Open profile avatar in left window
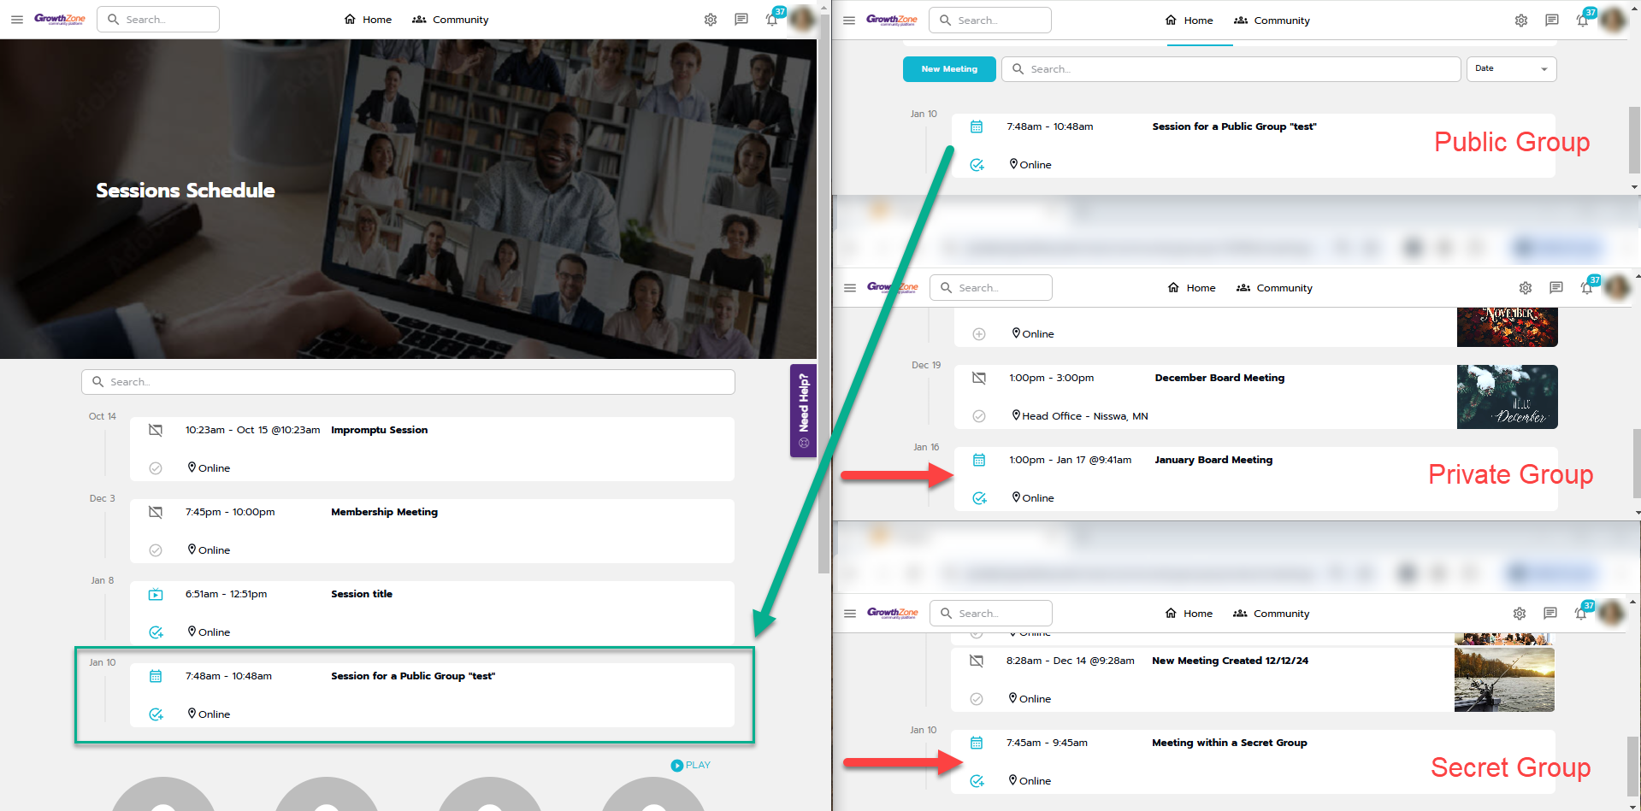This screenshot has height=811, width=1641. pyautogui.click(x=802, y=19)
